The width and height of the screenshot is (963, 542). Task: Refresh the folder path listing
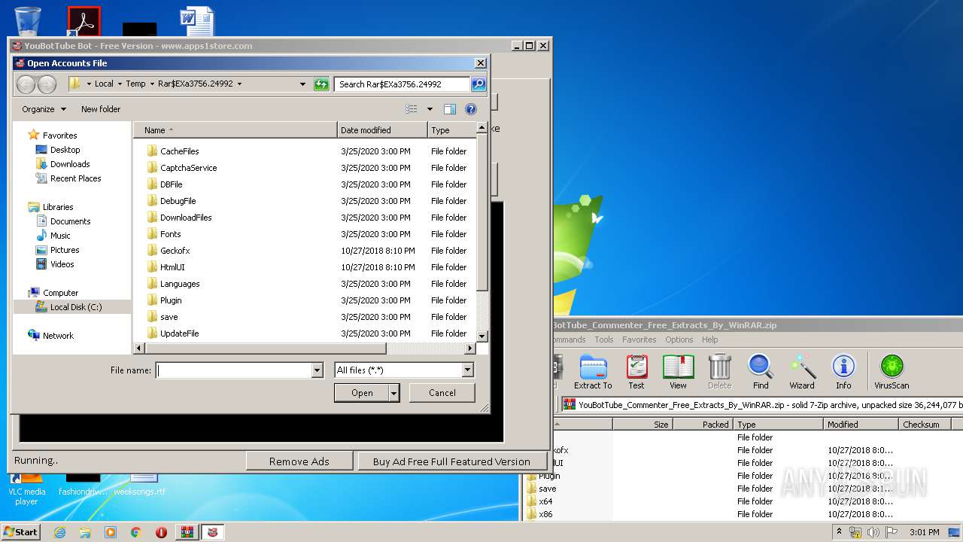pos(321,84)
